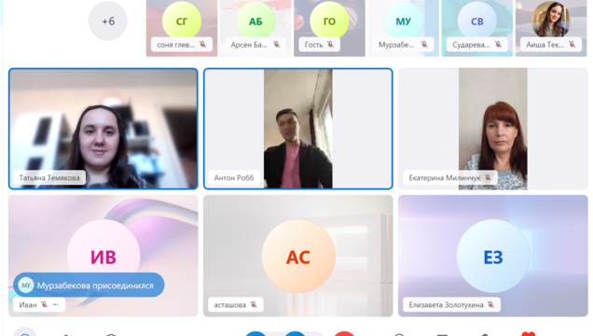593x336 pixels.
Task: Click muted mic icon on Иван's label
Action: (x=44, y=304)
